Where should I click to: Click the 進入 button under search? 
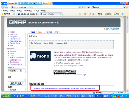pos(13,83)
